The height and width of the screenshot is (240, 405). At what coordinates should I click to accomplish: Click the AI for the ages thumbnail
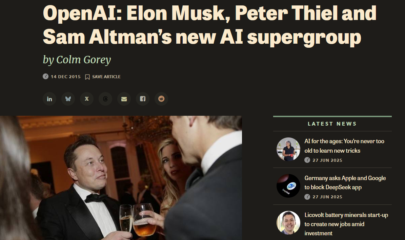pos(288,149)
